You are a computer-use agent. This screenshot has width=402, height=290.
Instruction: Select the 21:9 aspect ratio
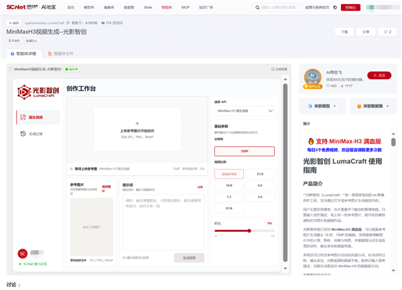(x=260, y=174)
